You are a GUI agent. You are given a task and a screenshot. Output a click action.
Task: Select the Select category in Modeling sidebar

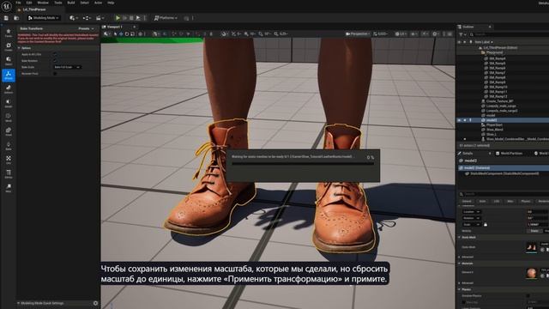pos(9,61)
